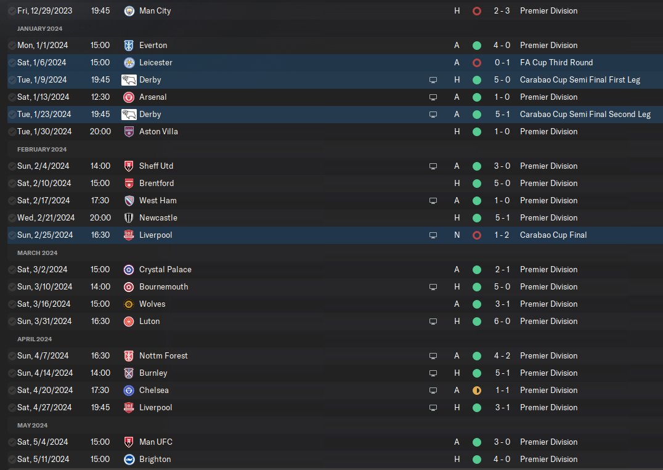
Task: Toggle the check circle beside the Sat, 5/4/2024 fixture
Action: [x=12, y=442]
